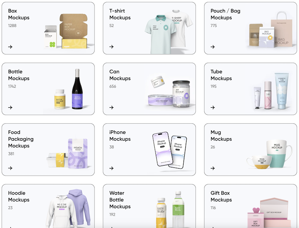Open the Gift Box Mockups title
299x228 pixels.
point(221,196)
